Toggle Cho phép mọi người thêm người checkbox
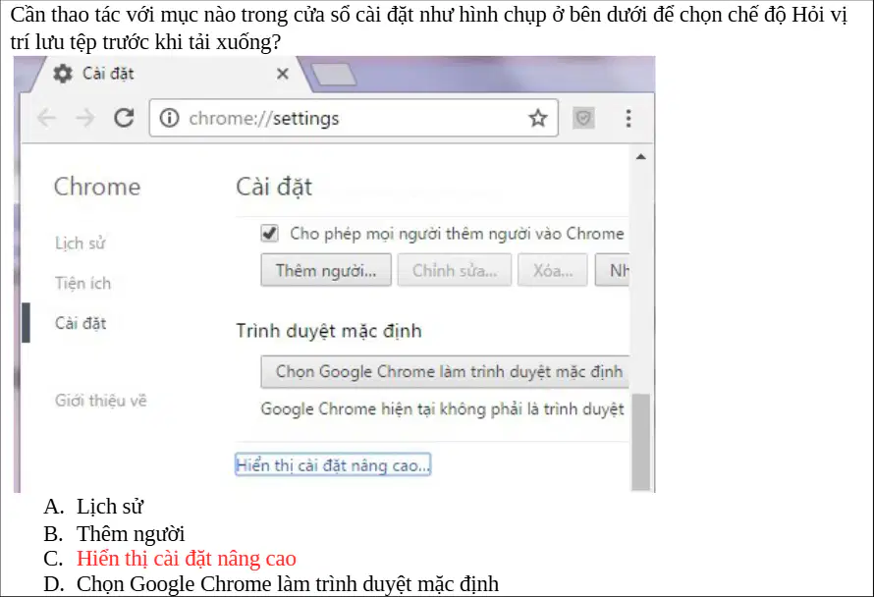874x597 pixels. 269,233
